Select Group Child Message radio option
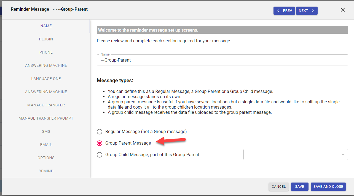Image resolution: width=354 pixels, height=196 pixels. (100, 155)
